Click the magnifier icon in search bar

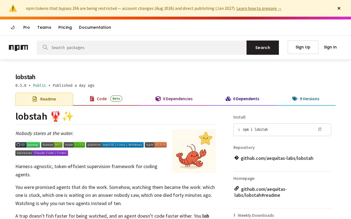(45, 47)
